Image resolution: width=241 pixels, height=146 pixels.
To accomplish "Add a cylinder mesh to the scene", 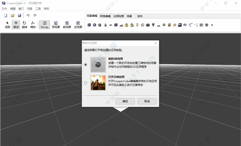I will point(100,25).
